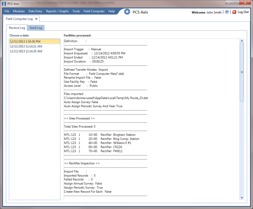Click the Log Out link

[243, 12]
